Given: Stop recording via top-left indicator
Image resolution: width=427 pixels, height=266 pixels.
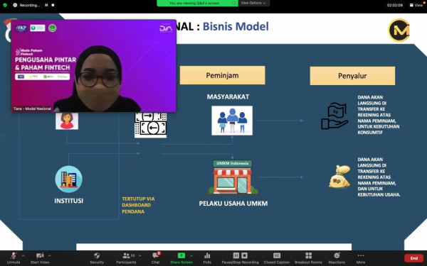Looking at the screenshot, I should pos(53,5).
